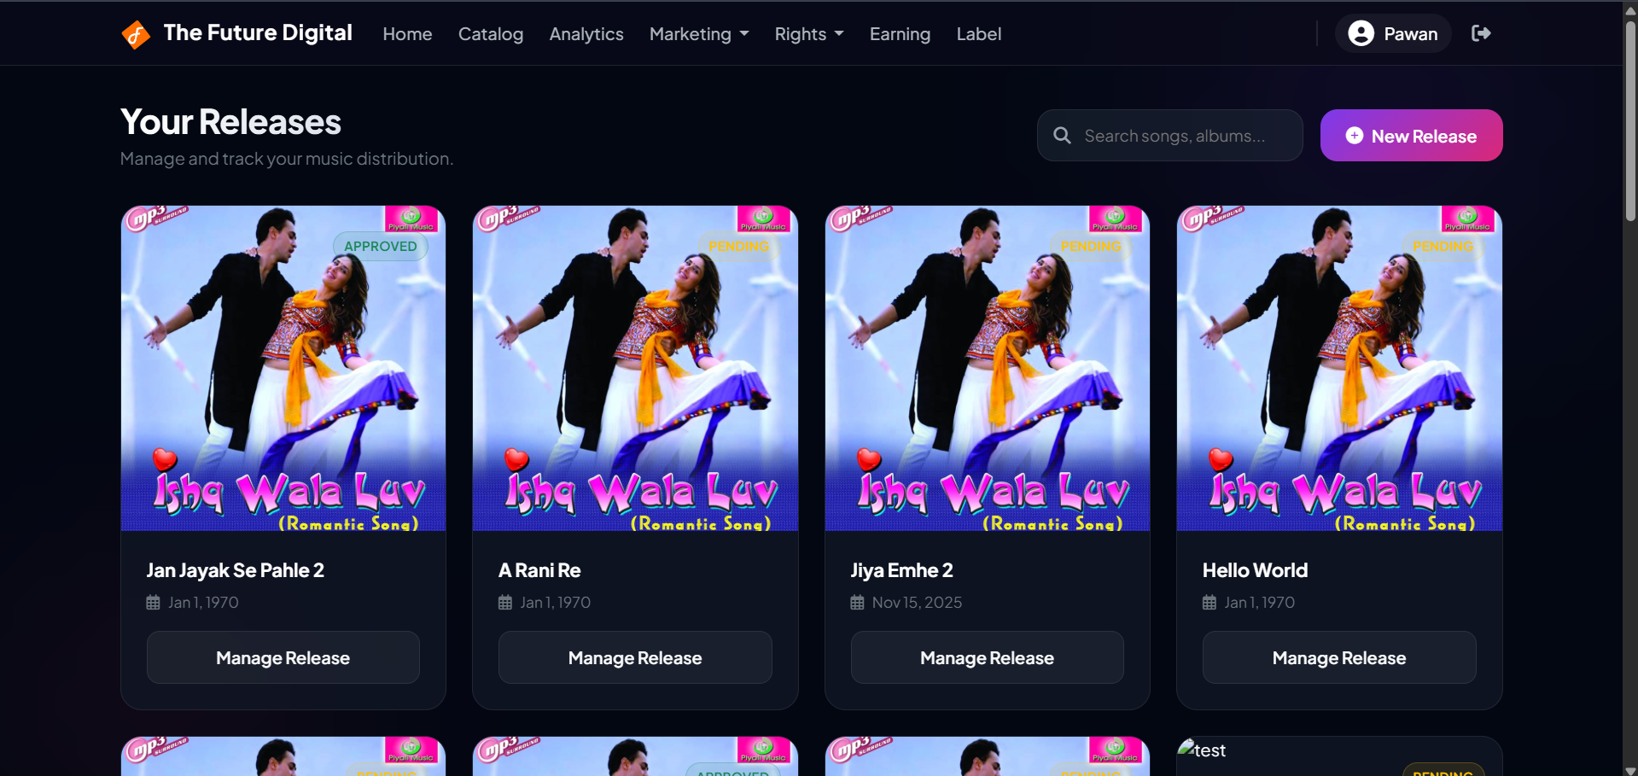Open the Catalog page
The image size is (1638, 776).
pyautogui.click(x=490, y=34)
